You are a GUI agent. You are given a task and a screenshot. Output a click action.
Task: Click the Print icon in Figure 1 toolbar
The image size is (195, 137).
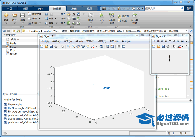pyautogui.click(x=56, y=47)
